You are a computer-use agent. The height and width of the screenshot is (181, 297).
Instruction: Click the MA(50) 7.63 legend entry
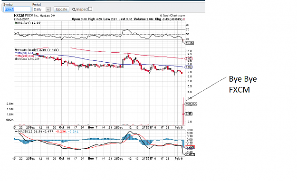pos(24,53)
